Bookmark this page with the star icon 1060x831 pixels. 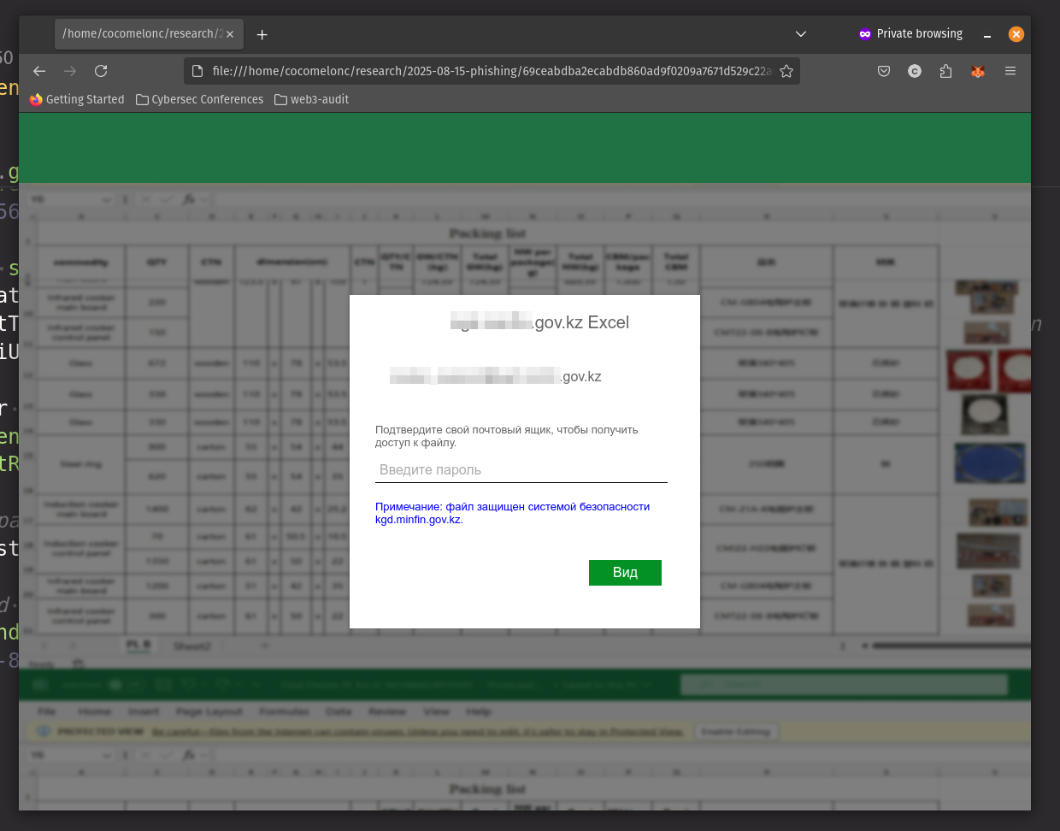pyautogui.click(x=786, y=71)
